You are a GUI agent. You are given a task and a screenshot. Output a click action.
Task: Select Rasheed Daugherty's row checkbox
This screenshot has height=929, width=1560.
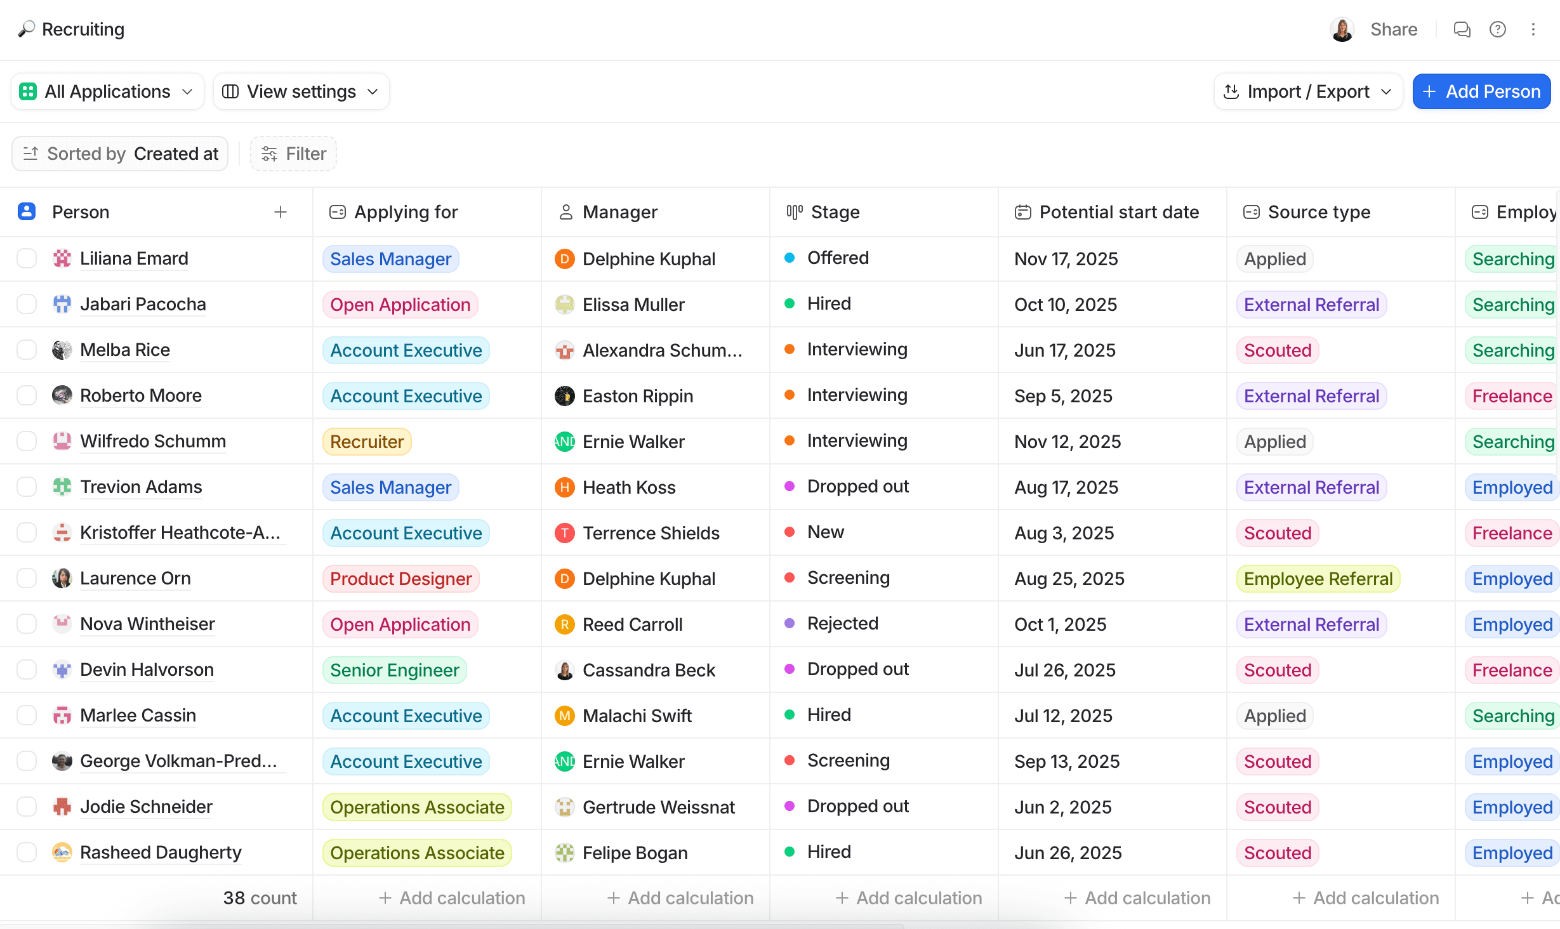(26, 852)
